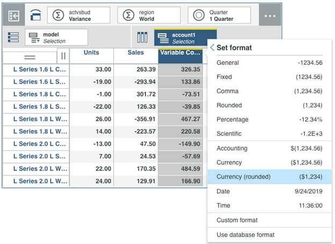This screenshot has width=335, height=244.
Task: Select row header L Series 1.6 L S...
Action: 36,82
